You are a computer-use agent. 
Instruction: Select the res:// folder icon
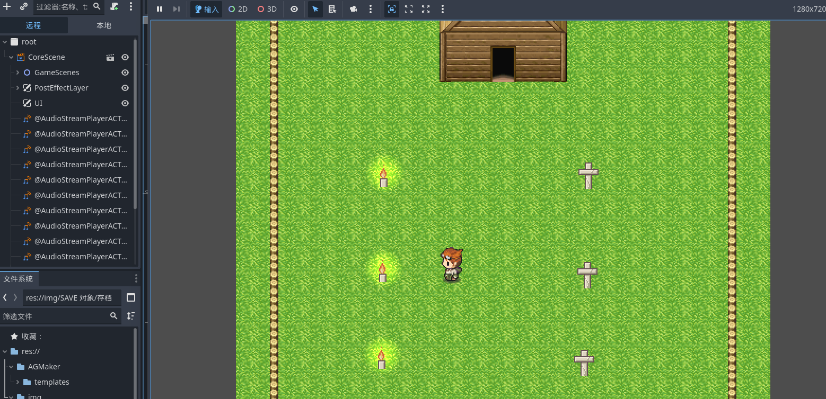click(14, 351)
